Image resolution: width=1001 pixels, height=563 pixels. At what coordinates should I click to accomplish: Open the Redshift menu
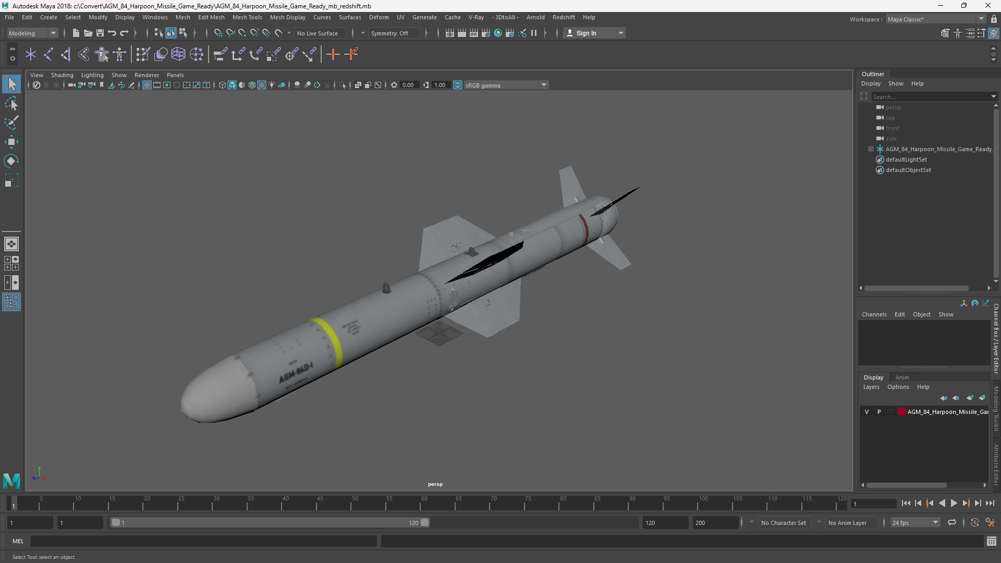(x=564, y=17)
